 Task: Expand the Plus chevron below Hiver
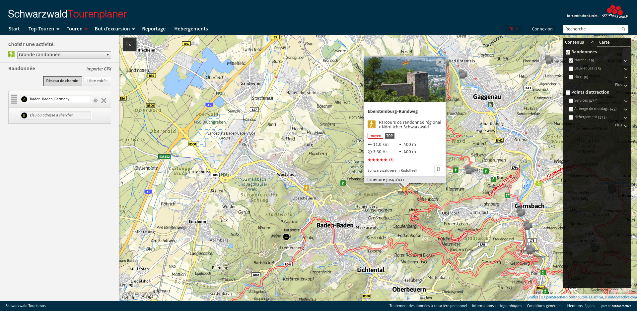(x=626, y=85)
